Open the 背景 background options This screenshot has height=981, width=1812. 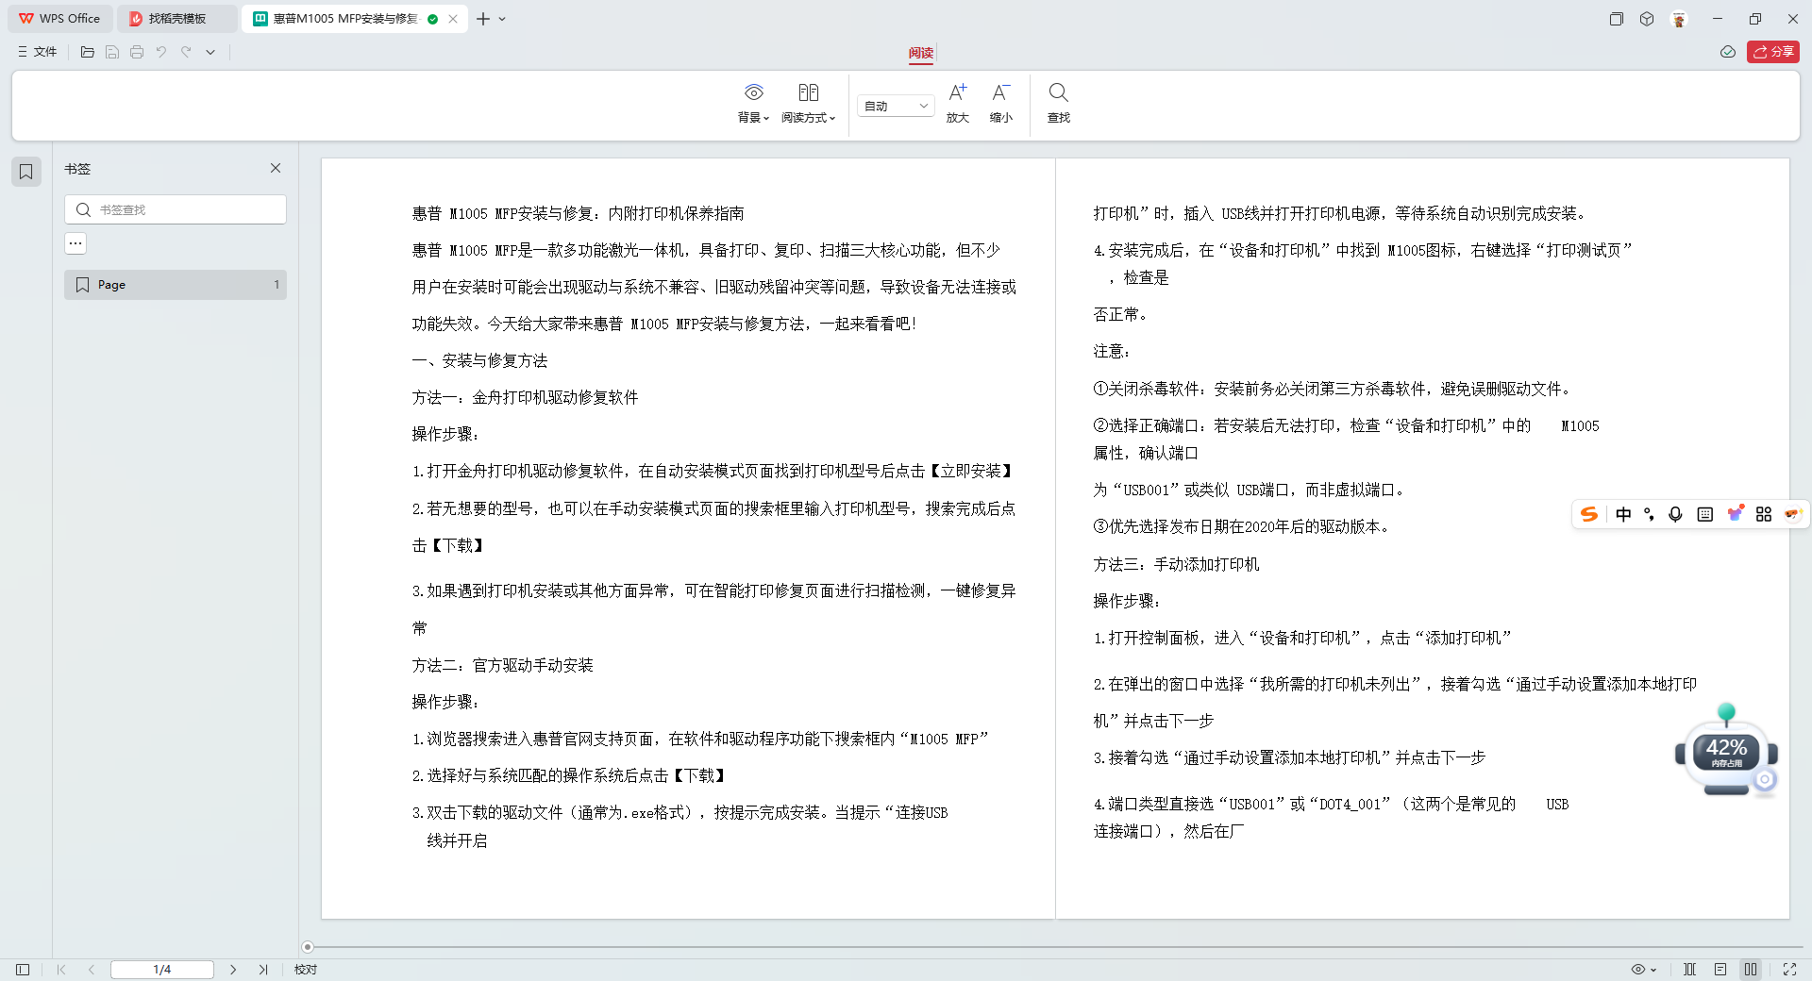tap(753, 103)
